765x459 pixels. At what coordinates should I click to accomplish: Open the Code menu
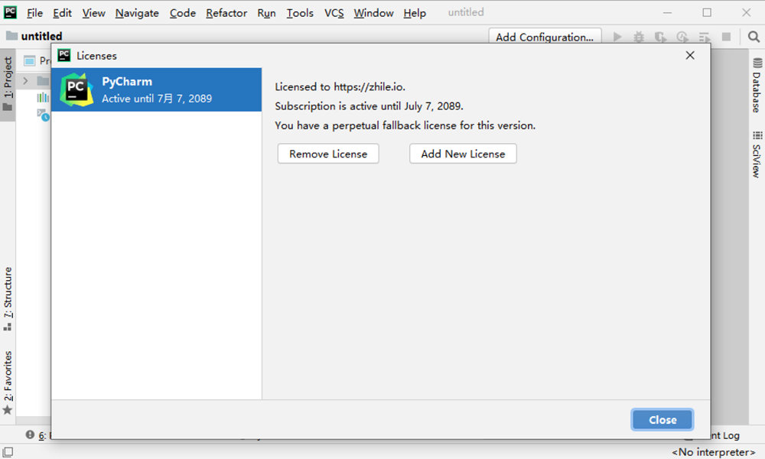point(183,13)
